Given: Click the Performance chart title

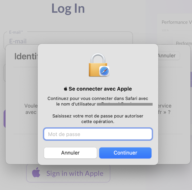Looking at the screenshot, I should [176, 22].
